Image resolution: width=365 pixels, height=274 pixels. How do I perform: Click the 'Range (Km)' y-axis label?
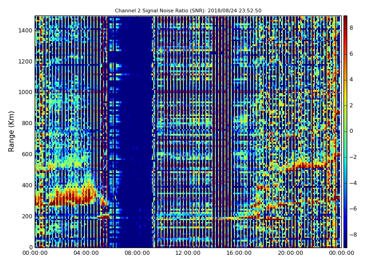coord(11,132)
